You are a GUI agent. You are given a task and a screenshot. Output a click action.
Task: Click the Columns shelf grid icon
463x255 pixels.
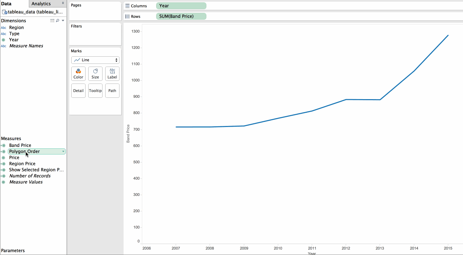coord(127,6)
